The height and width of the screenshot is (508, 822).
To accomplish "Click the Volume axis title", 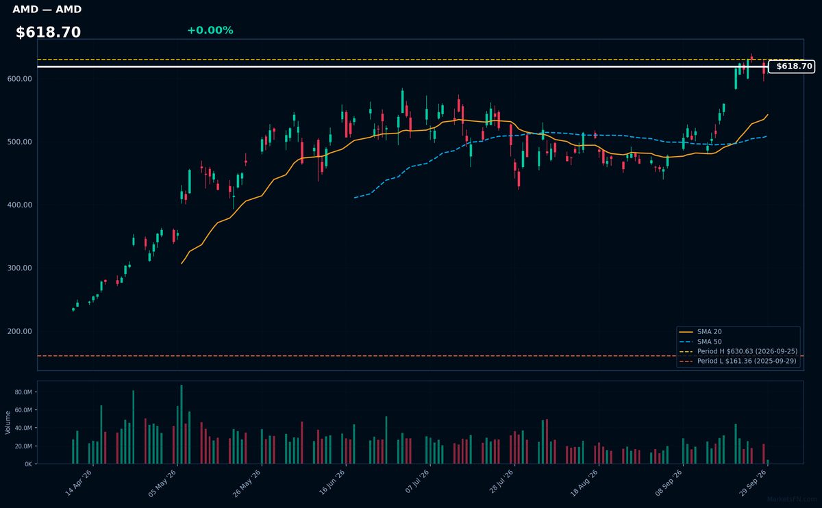I will (8, 422).
